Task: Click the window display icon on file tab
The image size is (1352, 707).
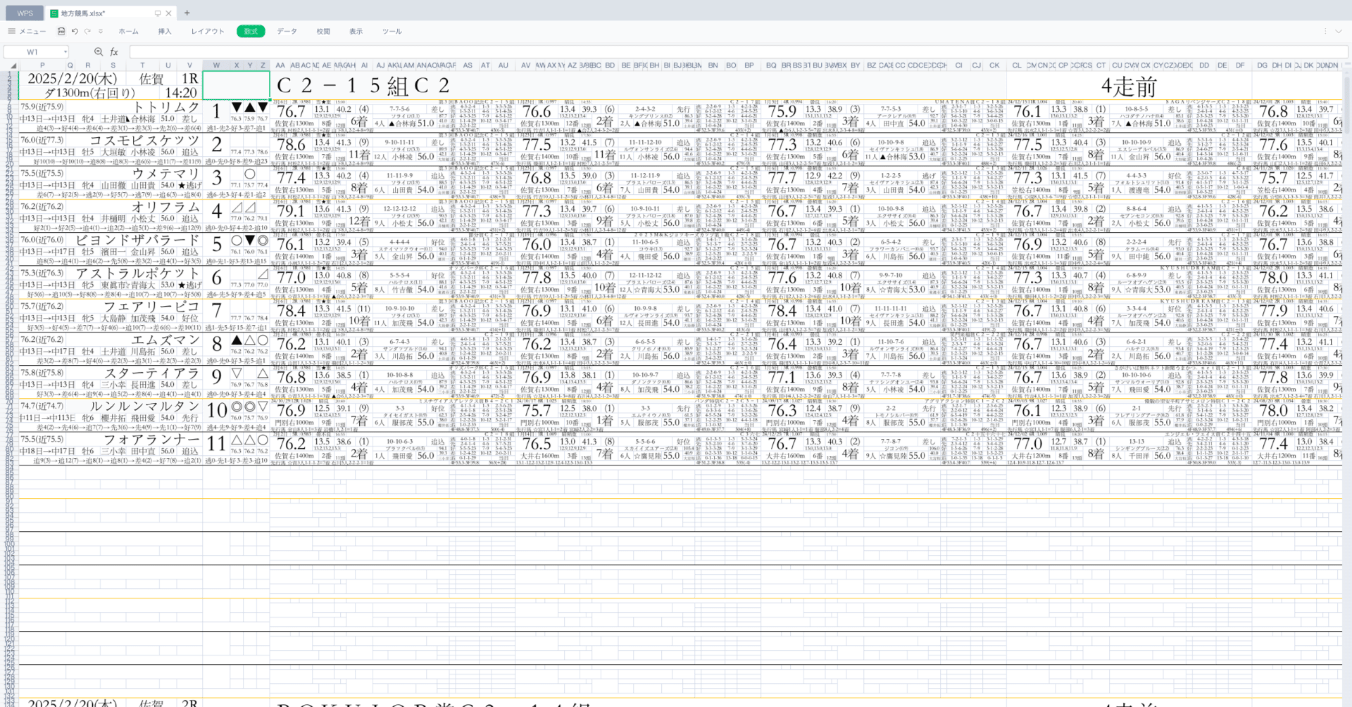Action: (x=158, y=13)
